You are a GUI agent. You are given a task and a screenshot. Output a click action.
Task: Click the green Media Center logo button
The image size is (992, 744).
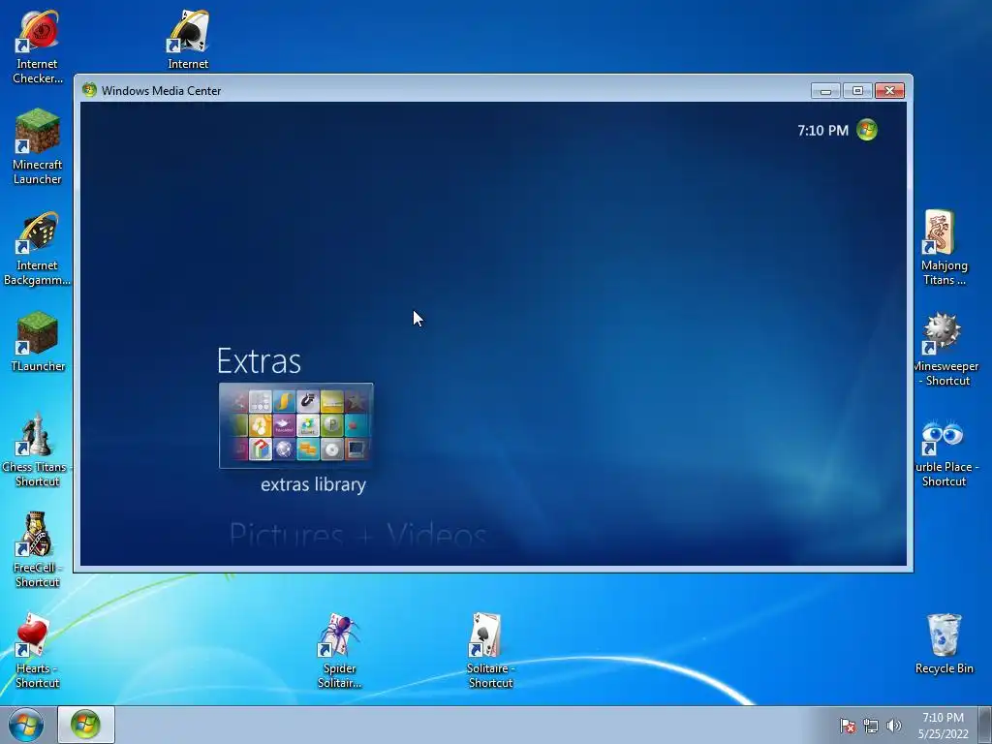coord(867,130)
